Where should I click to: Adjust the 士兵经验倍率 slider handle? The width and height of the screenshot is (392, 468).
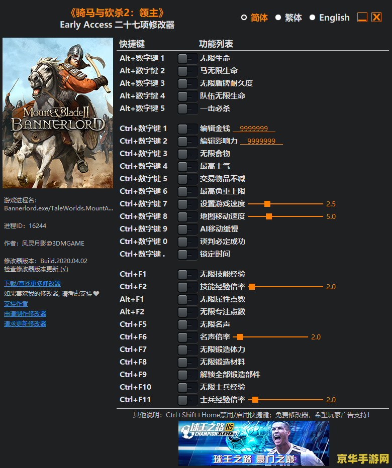click(x=255, y=399)
